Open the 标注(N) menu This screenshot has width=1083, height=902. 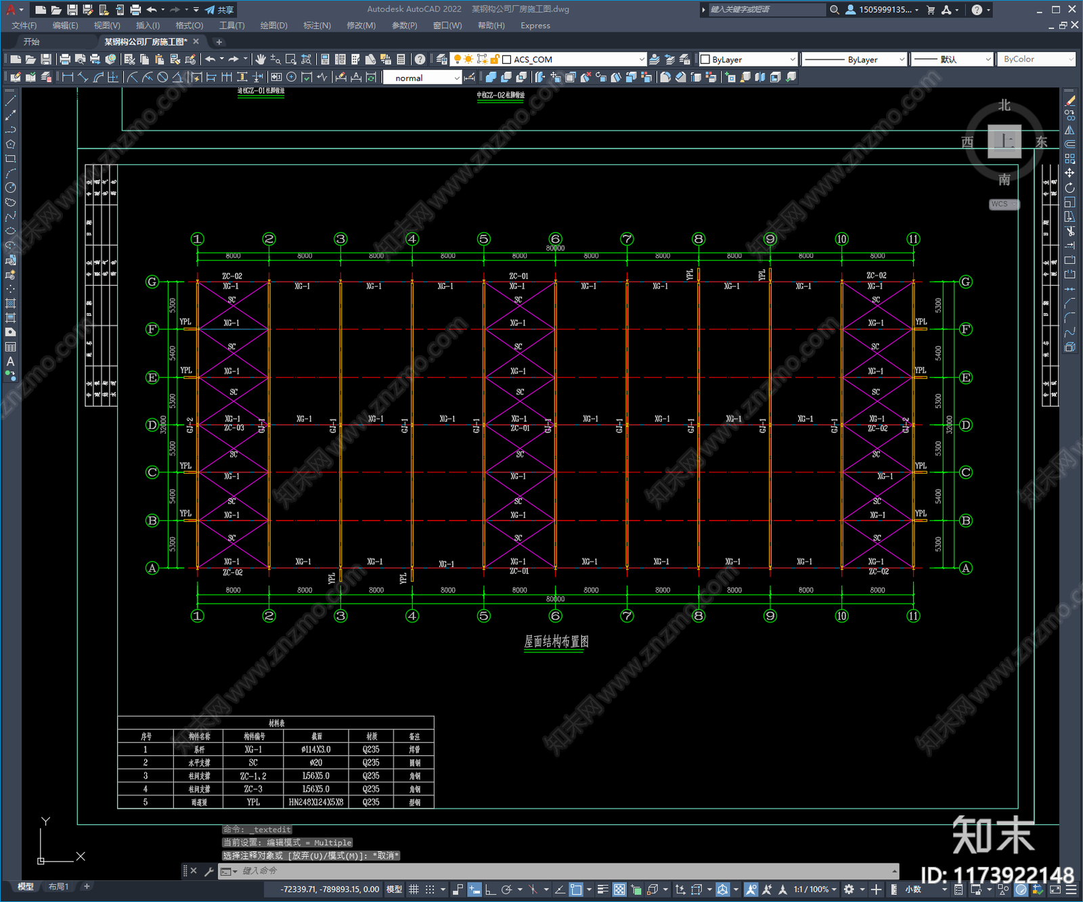coord(317,26)
